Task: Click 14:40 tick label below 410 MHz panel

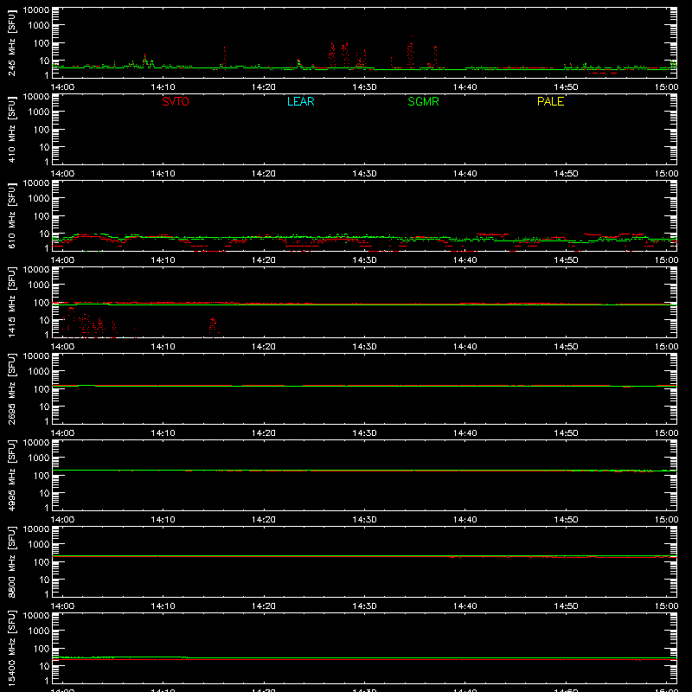Action: (465, 174)
